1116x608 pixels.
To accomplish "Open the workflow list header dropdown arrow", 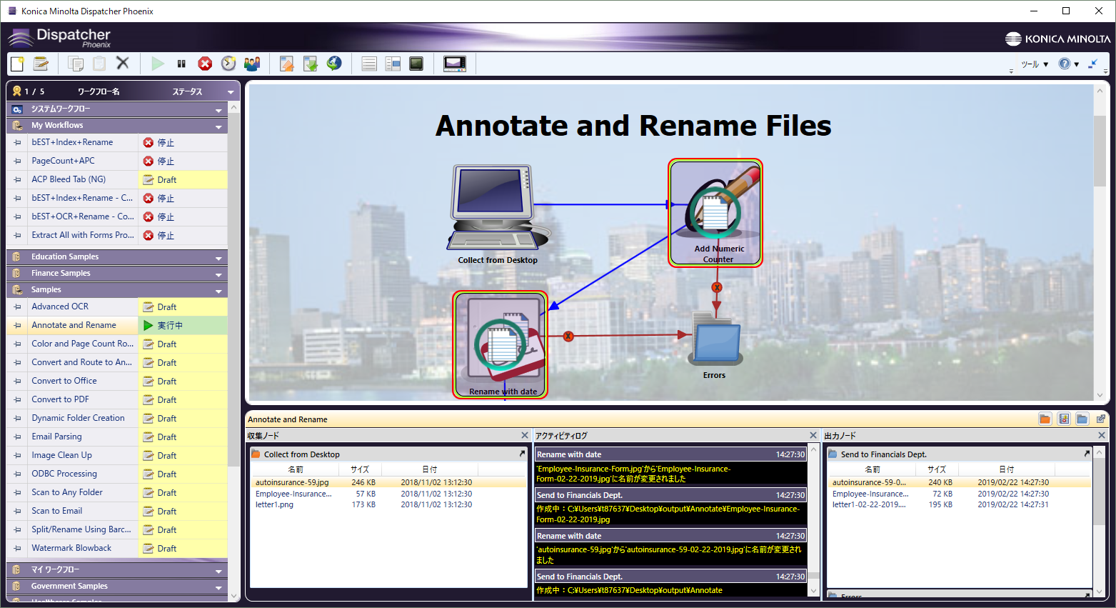I will tap(231, 91).
